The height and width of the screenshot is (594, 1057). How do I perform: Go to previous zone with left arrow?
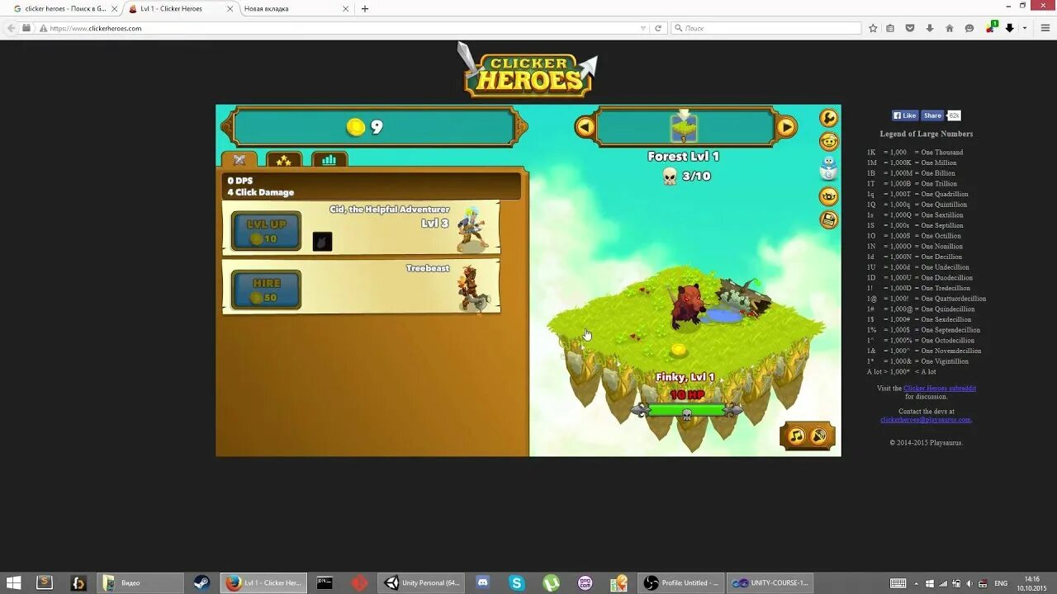point(585,127)
